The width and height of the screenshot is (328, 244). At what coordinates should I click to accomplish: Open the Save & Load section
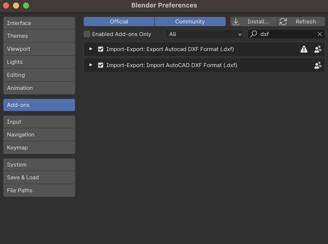click(x=39, y=177)
